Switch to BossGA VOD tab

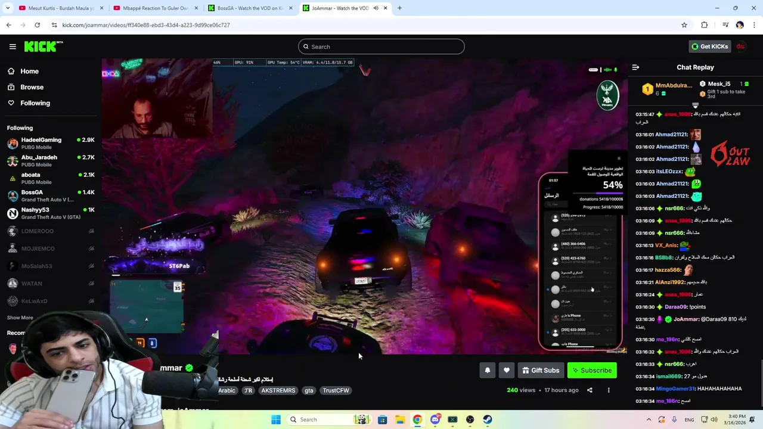(x=250, y=8)
